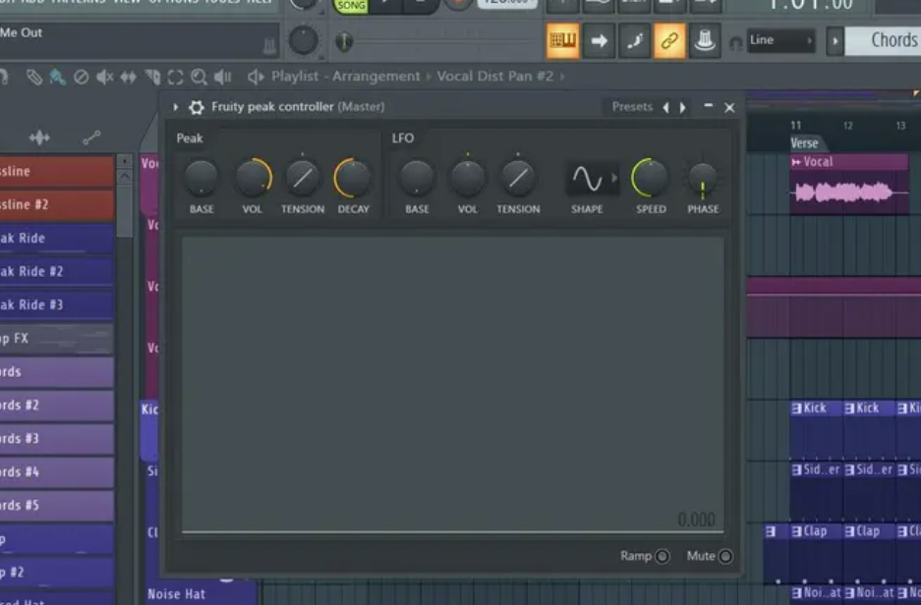921x605 pixels.
Task: Select the next preset arrow
Action: click(x=682, y=107)
